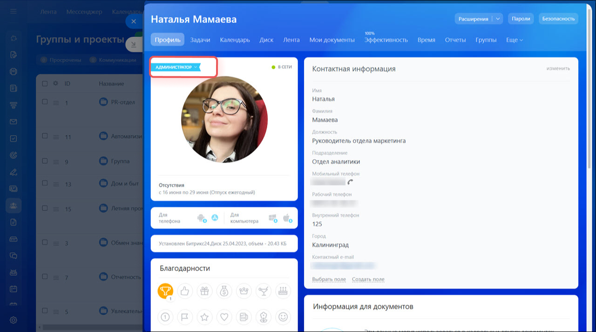Expand the Администратор role dropdown
596x332 pixels.
click(x=176, y=67)
